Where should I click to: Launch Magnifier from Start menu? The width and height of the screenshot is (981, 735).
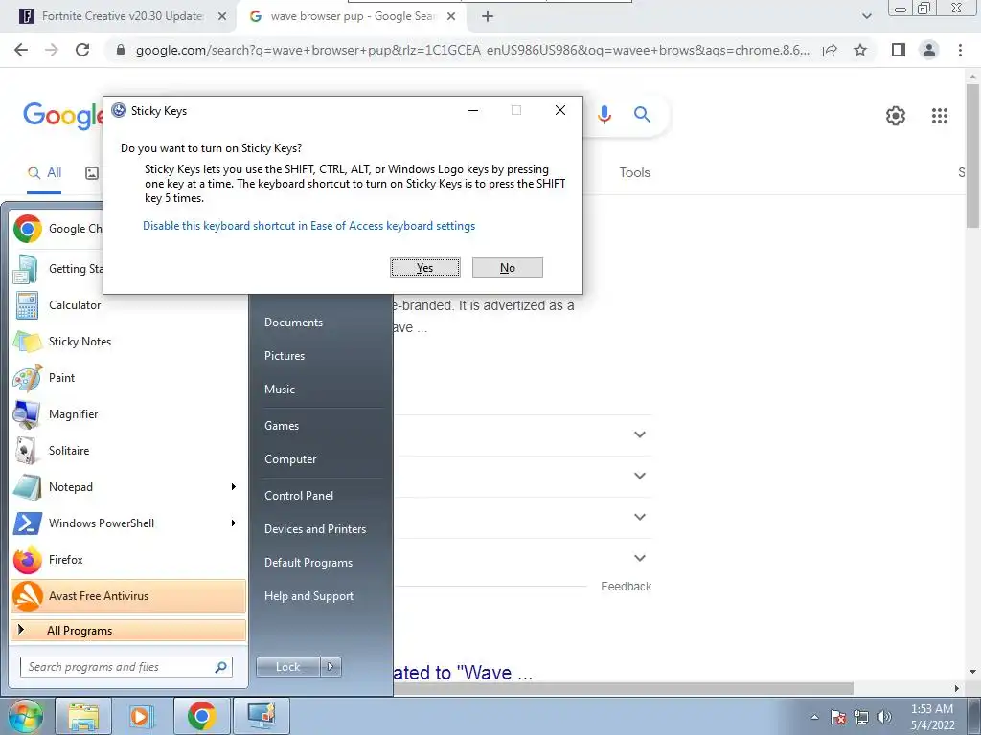point(129,413)
